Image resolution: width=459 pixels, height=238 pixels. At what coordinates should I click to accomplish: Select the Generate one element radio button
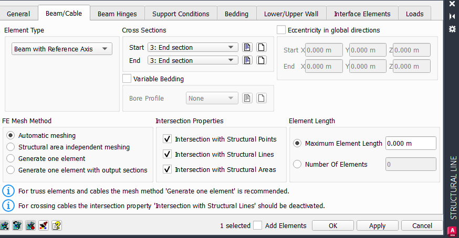coord(11,158)
